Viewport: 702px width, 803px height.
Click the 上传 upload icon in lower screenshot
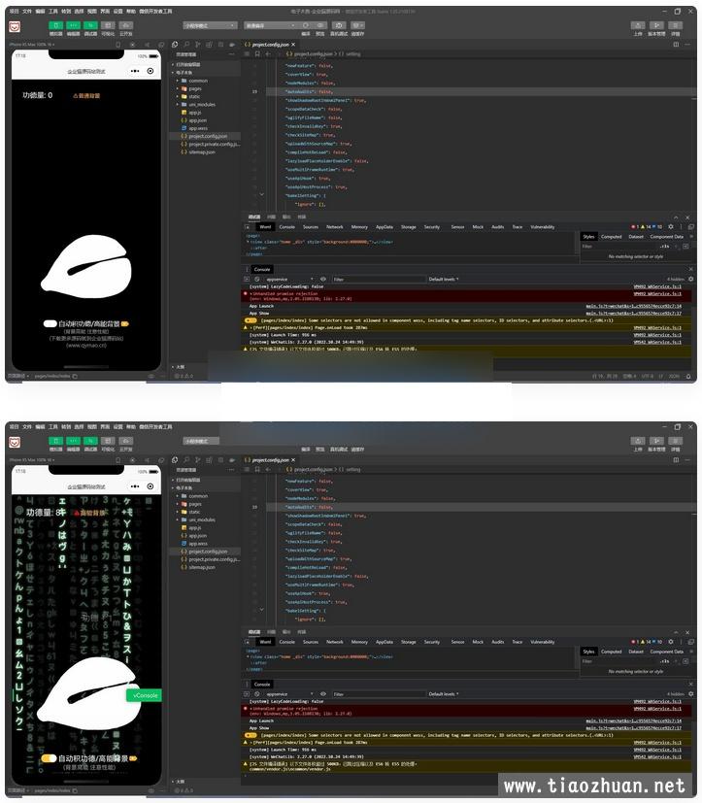[x=638, y=441]
